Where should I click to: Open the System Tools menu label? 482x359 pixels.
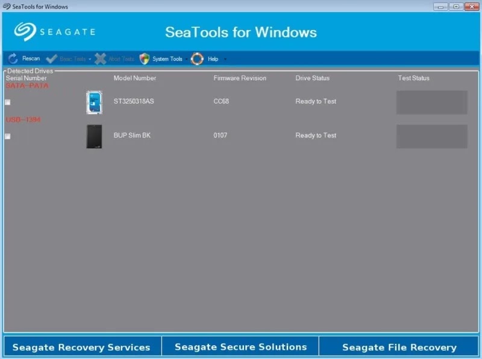coord(167,58)
